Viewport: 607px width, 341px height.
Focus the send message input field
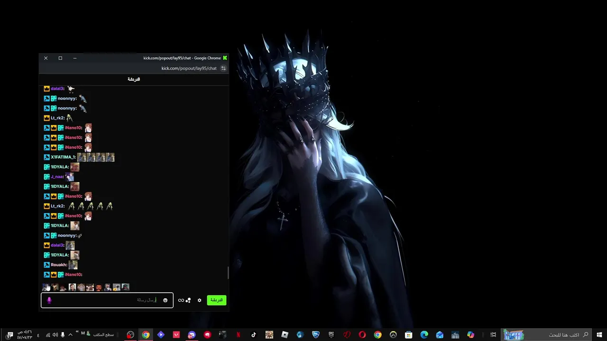tap(107, 300)
